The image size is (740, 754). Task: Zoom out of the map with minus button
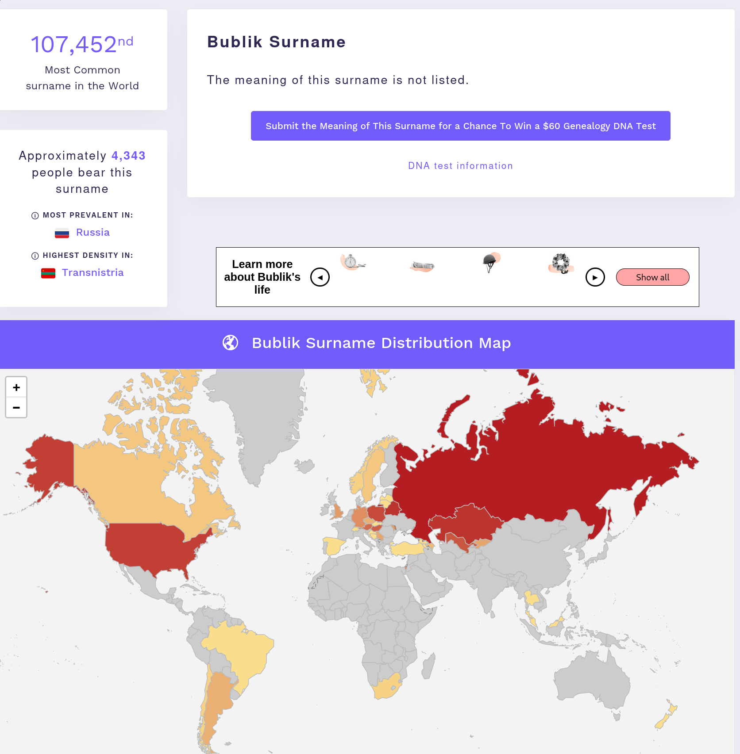[x=16, y=407]
